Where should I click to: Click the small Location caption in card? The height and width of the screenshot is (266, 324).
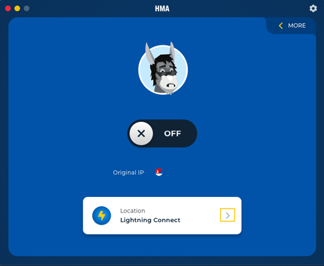point(133,211)
